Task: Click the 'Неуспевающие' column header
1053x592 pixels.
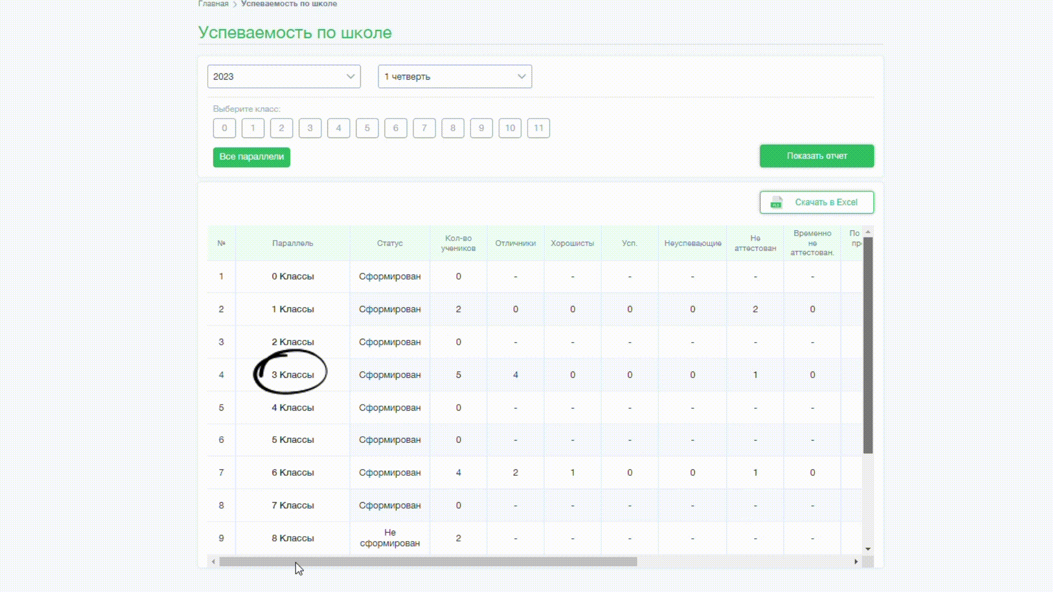Action: pos(693,243)
